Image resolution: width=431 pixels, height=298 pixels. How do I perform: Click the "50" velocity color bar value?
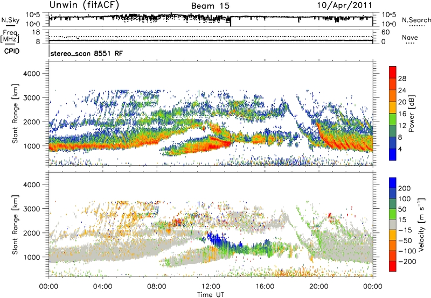[x=402, y=209]
